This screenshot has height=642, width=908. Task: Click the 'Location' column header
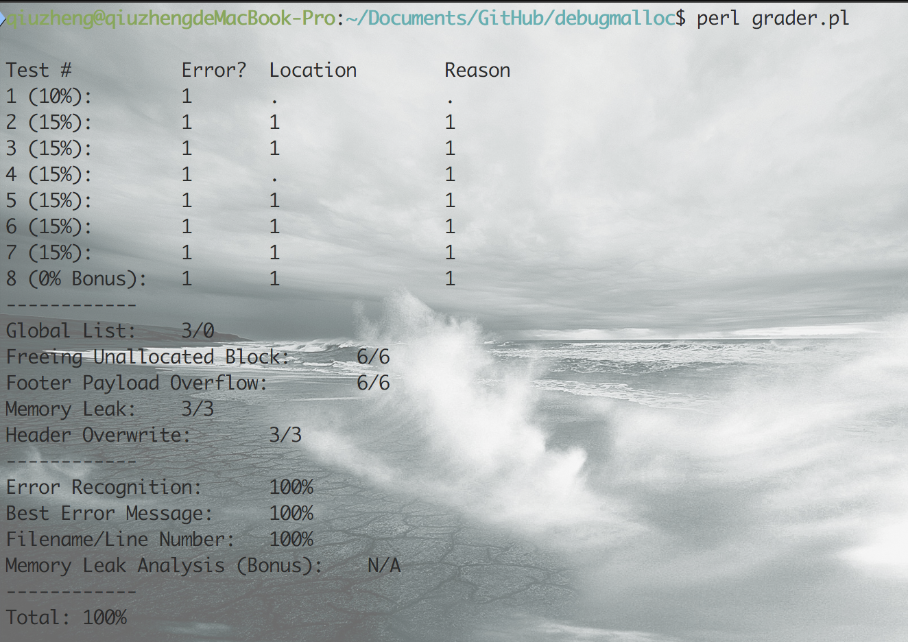(x=313, y=70)
